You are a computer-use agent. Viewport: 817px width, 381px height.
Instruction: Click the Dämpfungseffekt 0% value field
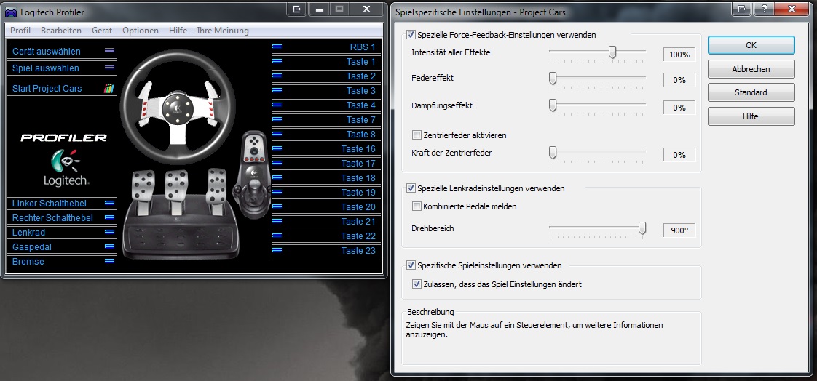pyautogui.click(x=679, y=108)
